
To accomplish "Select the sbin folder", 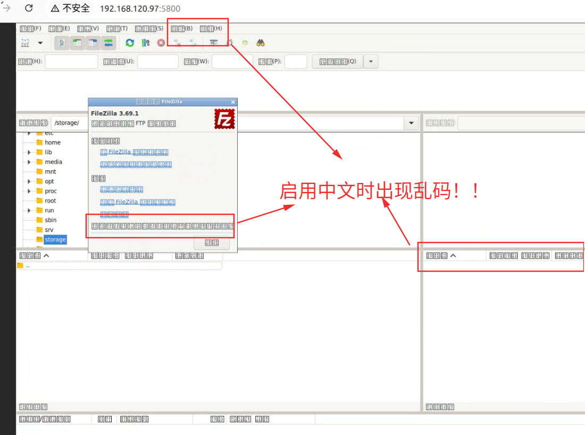I will click(51, 220).
